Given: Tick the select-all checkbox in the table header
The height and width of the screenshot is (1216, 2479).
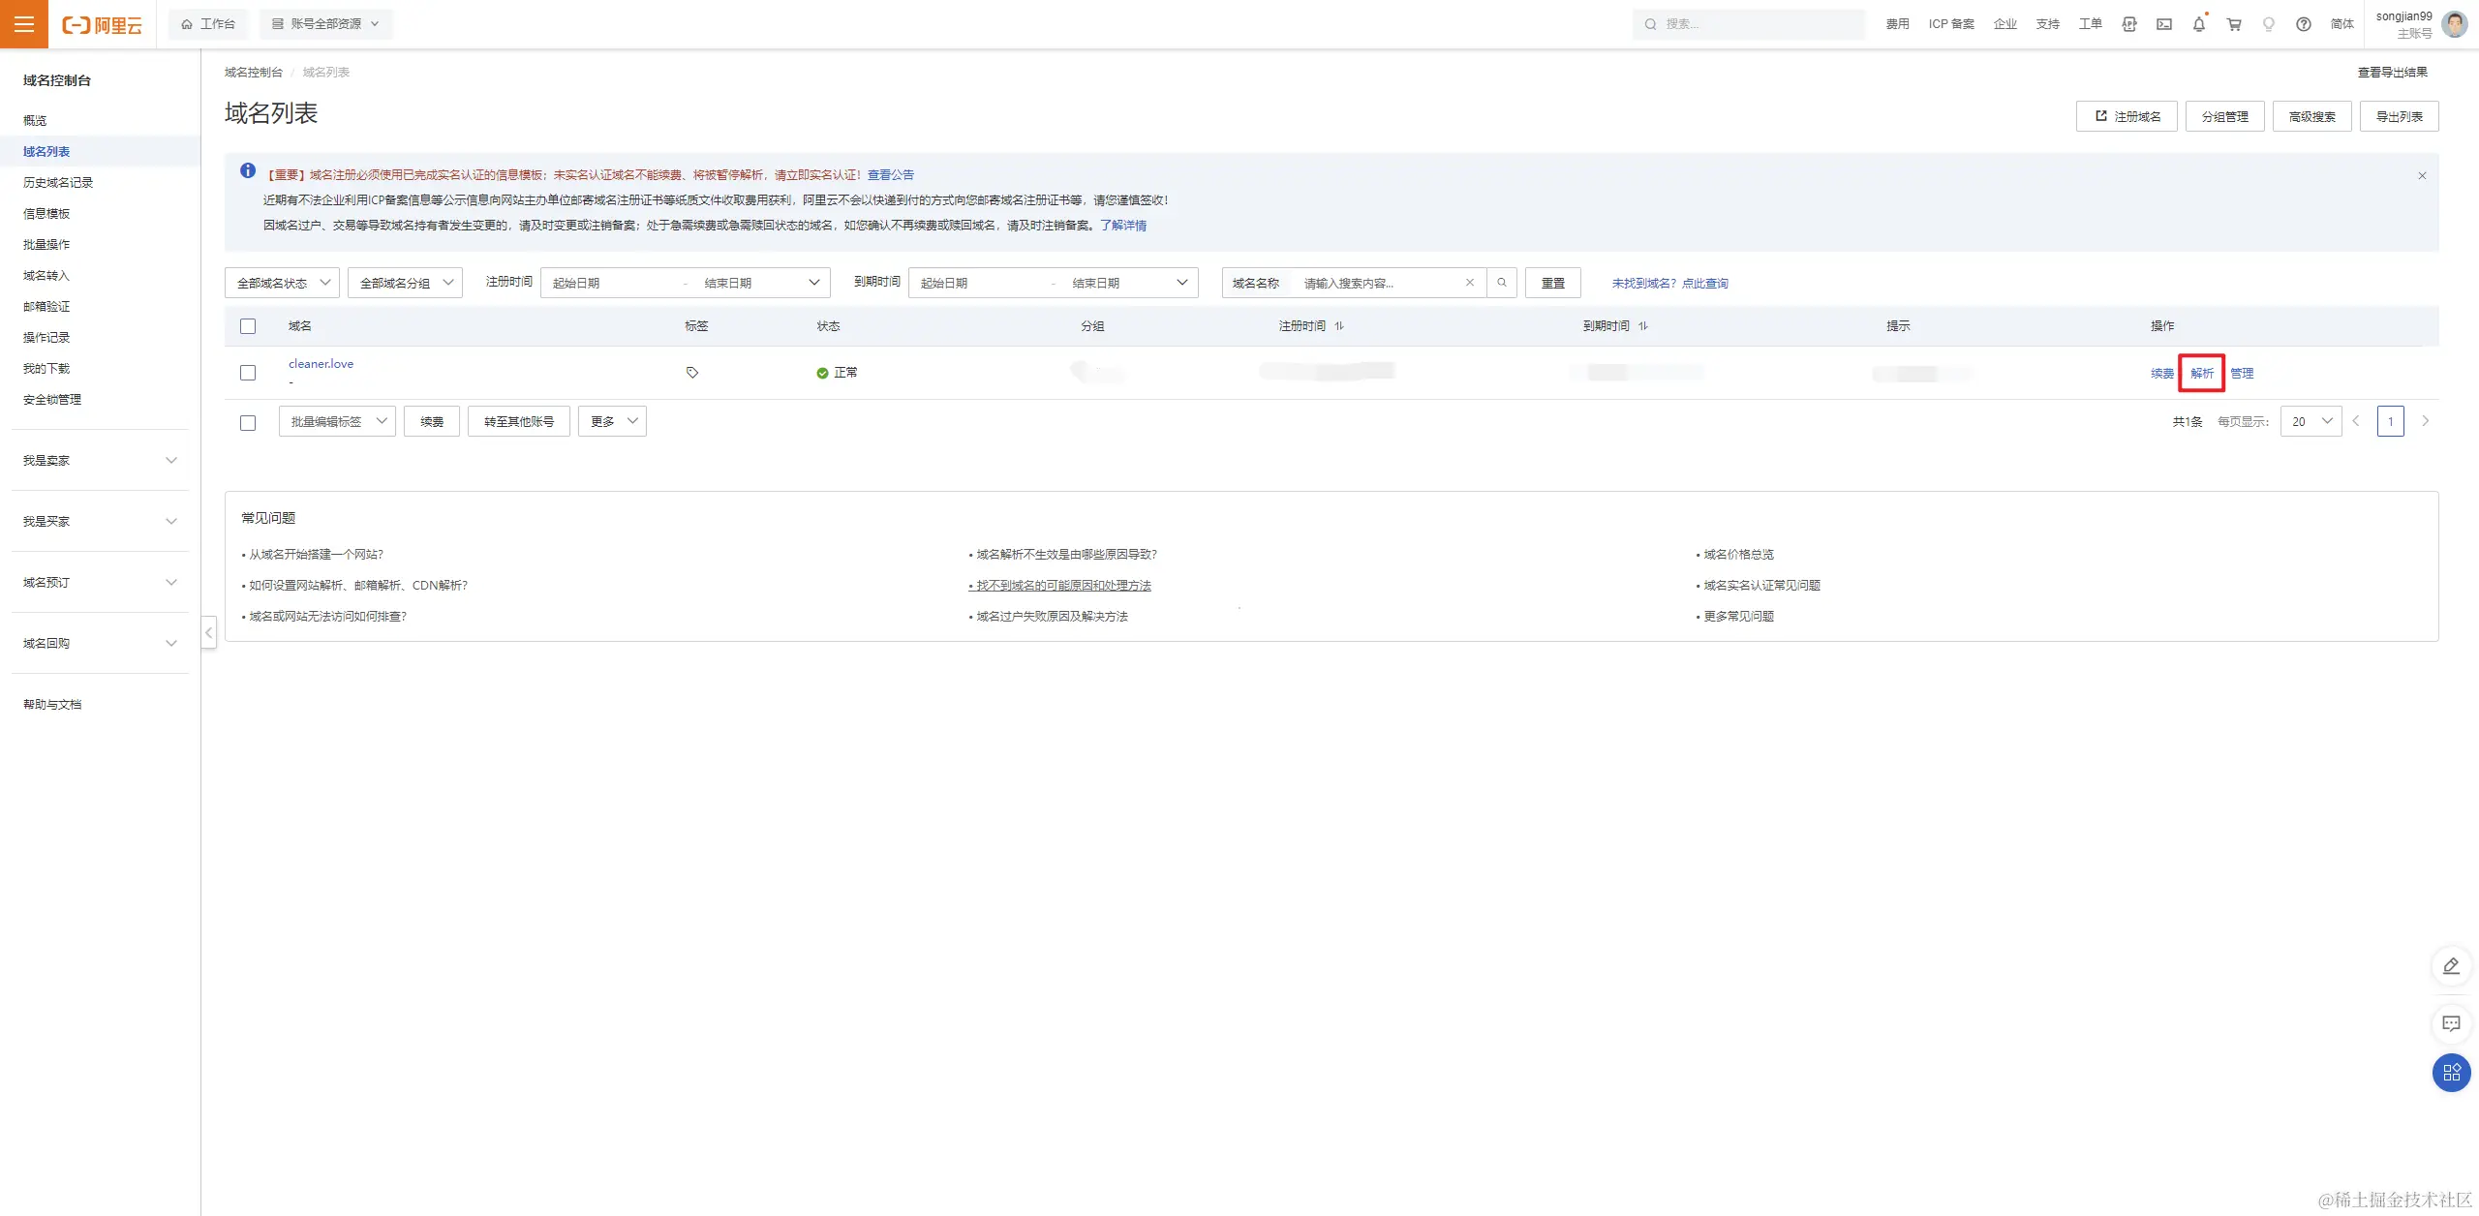Looking at the screenshot, I should [248, 326].
